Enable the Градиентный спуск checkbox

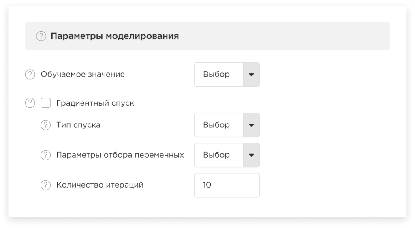click(x=45, y=103)
